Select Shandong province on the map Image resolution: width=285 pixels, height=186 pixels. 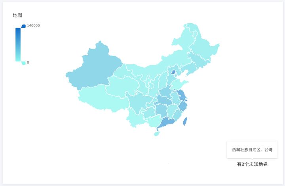click(x=179, y=84)
